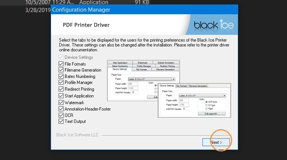Disable the Text Output checkbox

coord(61,121)
